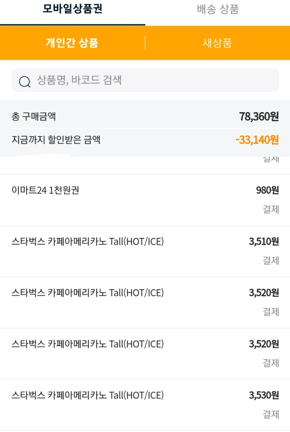Click the 3,530원 price
This screenshot has width=290, height=432.
264,395
